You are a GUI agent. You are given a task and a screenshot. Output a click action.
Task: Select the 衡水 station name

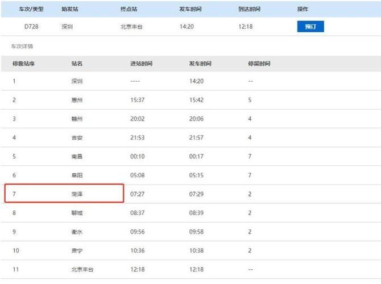(x=77, y=232)
